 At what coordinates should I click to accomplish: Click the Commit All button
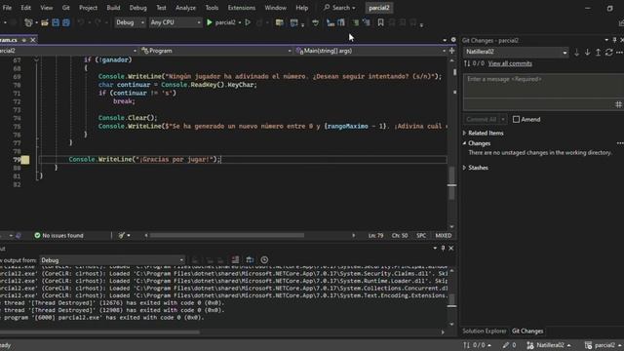[481, 119]
